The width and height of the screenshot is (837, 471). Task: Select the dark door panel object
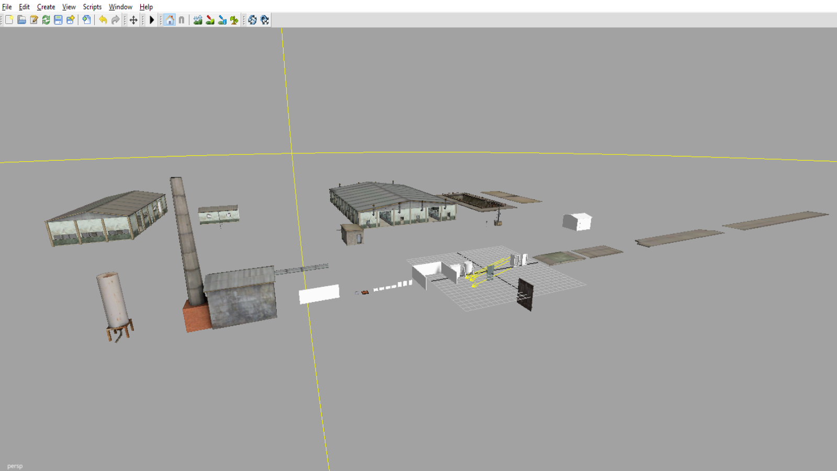[x=525, y=295]
